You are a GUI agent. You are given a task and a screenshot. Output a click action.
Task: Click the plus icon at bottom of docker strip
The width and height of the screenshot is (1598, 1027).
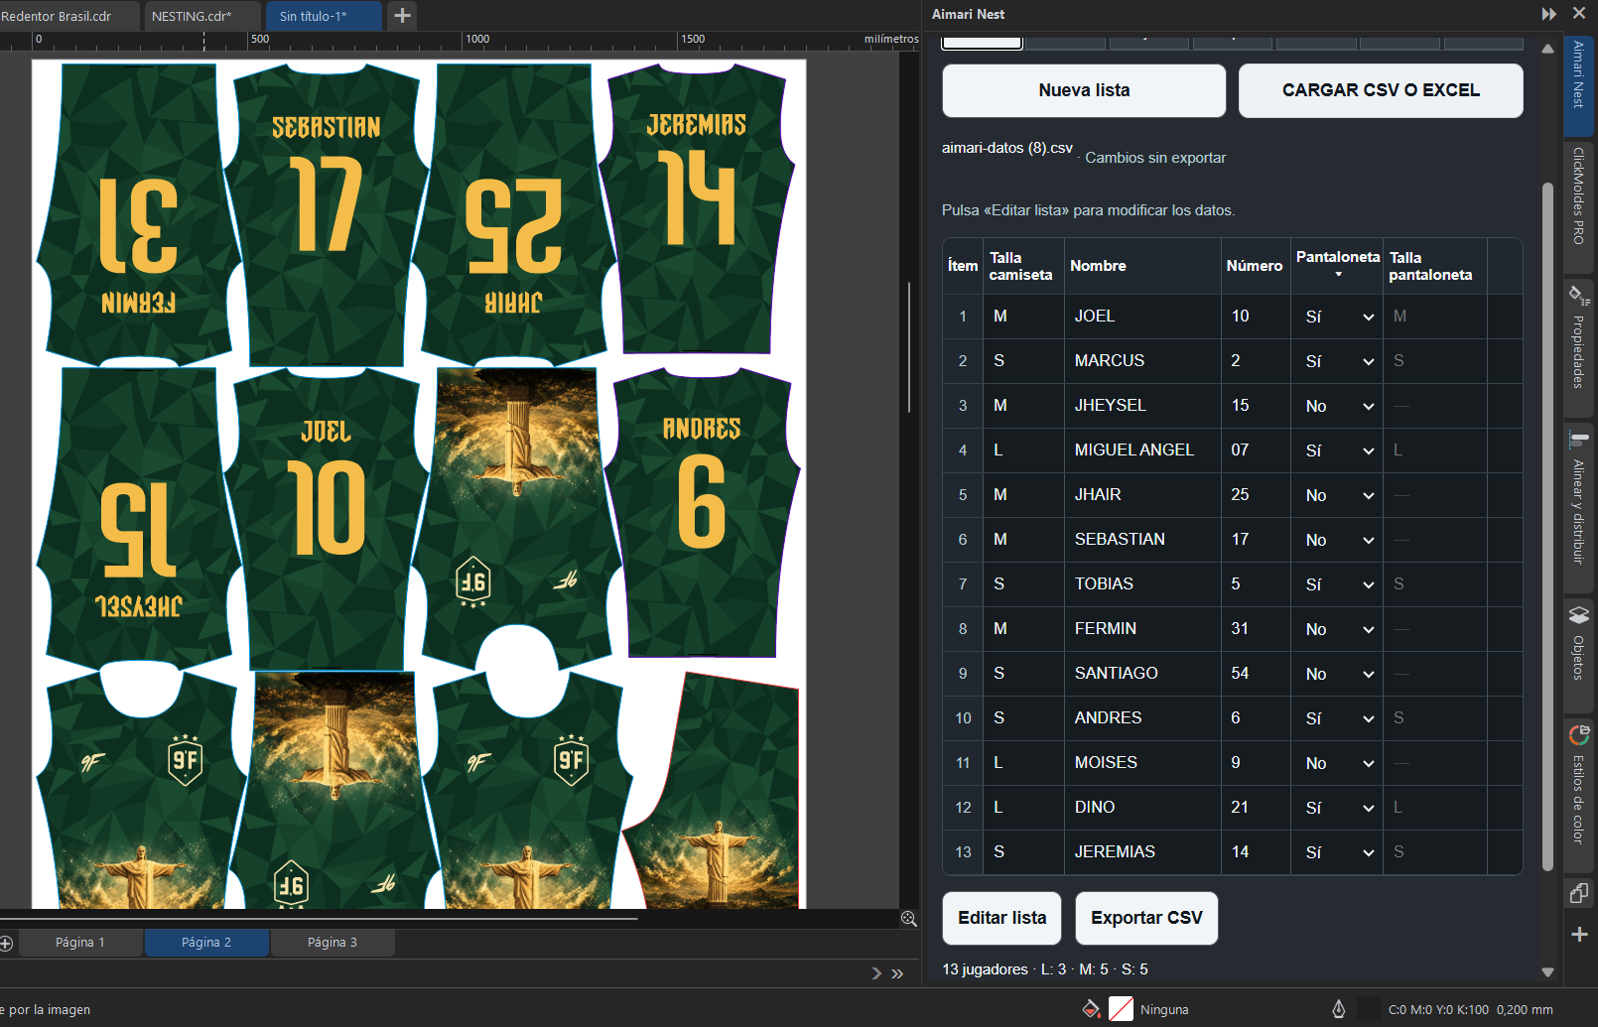pos(1579,934)
